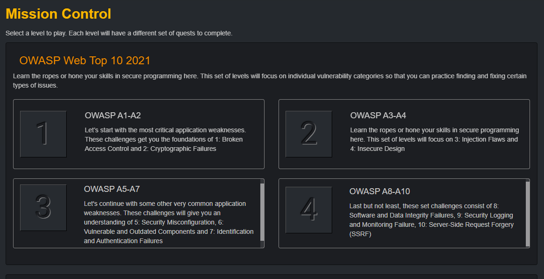Click the Mission Control page title
This screenshot has width=544, height=279.
click(58, 14)
